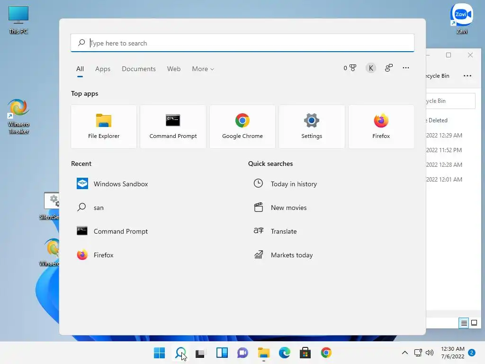Open Widgets from the taskbar

tap(222, 353)
